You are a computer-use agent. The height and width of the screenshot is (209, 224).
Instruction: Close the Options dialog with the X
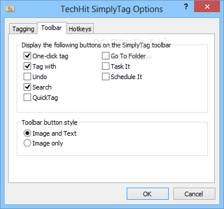207,7
